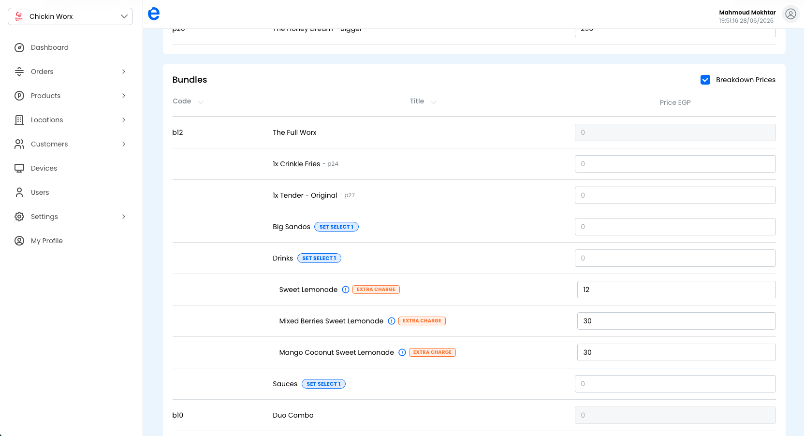This screenshot has width=804, height=436.
Task: Click the Devices monitor icon
Action: [19, 168]
